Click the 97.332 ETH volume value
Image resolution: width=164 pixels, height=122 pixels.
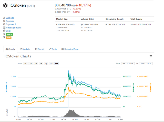(87, 30)
